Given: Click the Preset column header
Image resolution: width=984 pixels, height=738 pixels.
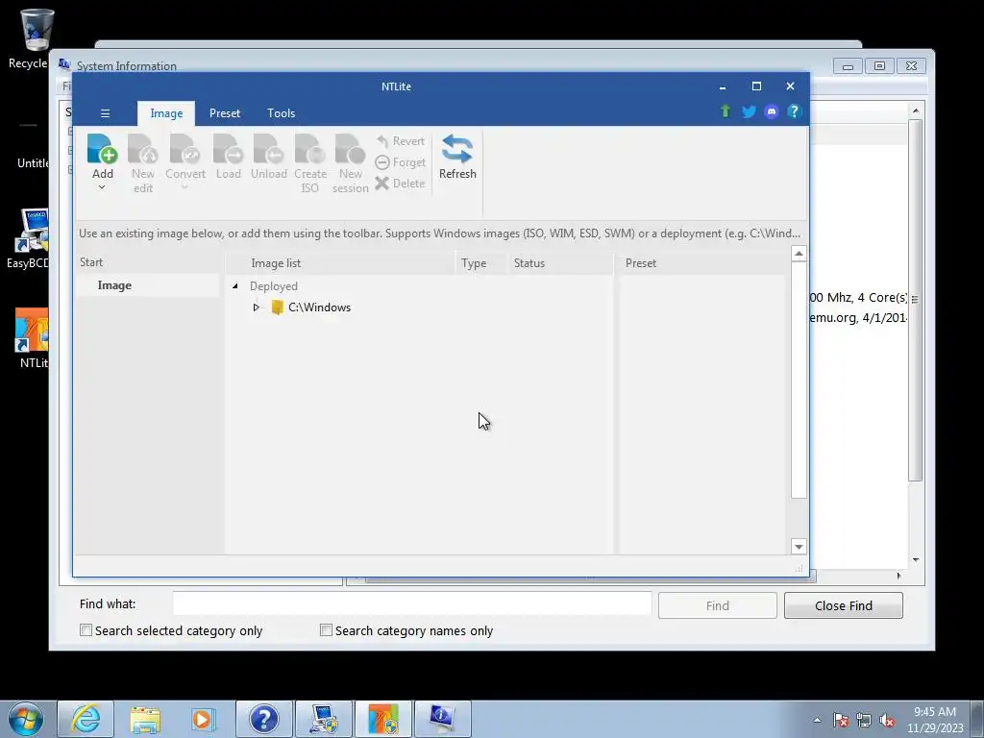Looking at the screenshot, I should tap(641, 263).
